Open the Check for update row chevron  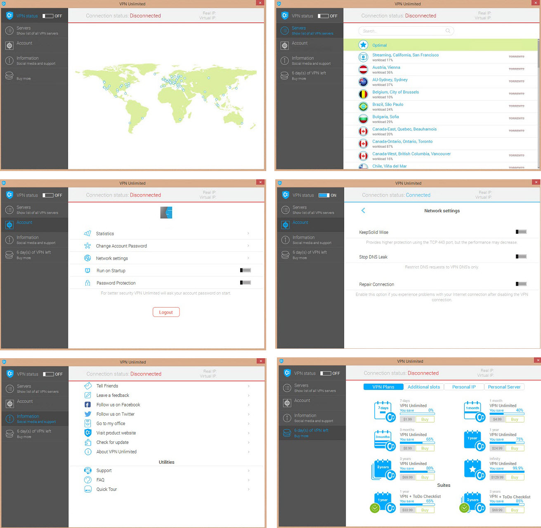(x=248, y=442)
